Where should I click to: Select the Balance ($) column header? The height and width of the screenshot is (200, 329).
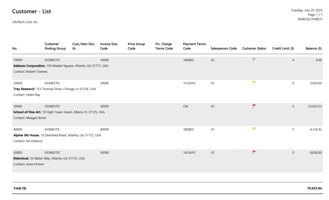click(x=314, y=49)
